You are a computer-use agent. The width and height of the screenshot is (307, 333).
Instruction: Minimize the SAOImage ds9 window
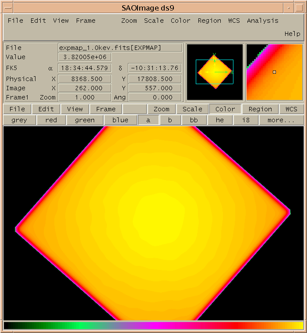[289, 8]
